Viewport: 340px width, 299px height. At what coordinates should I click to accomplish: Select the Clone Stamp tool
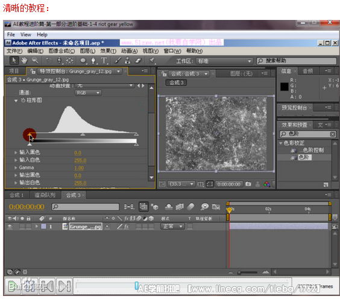128,60
